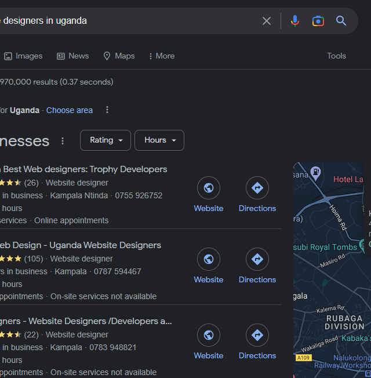Click the A109 road badge on map
Viewport: 371px width, 378px height.
304,358
